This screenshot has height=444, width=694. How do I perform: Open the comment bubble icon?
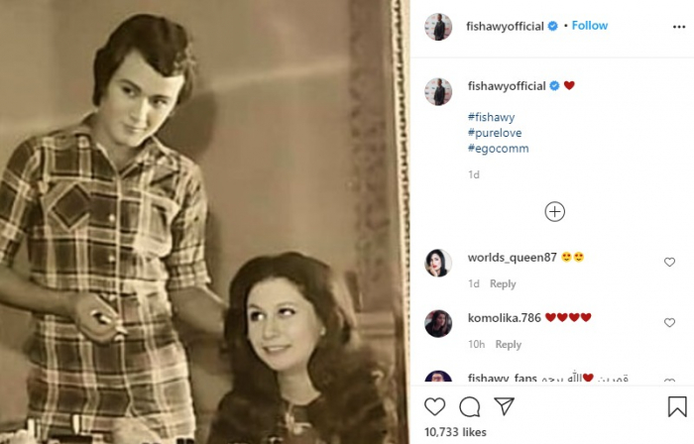(470, 406)
